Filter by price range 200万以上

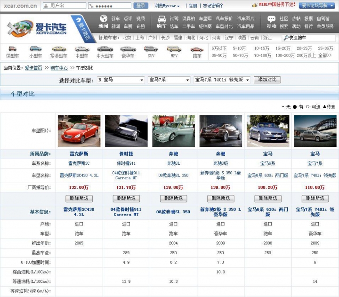coord(306,56)
